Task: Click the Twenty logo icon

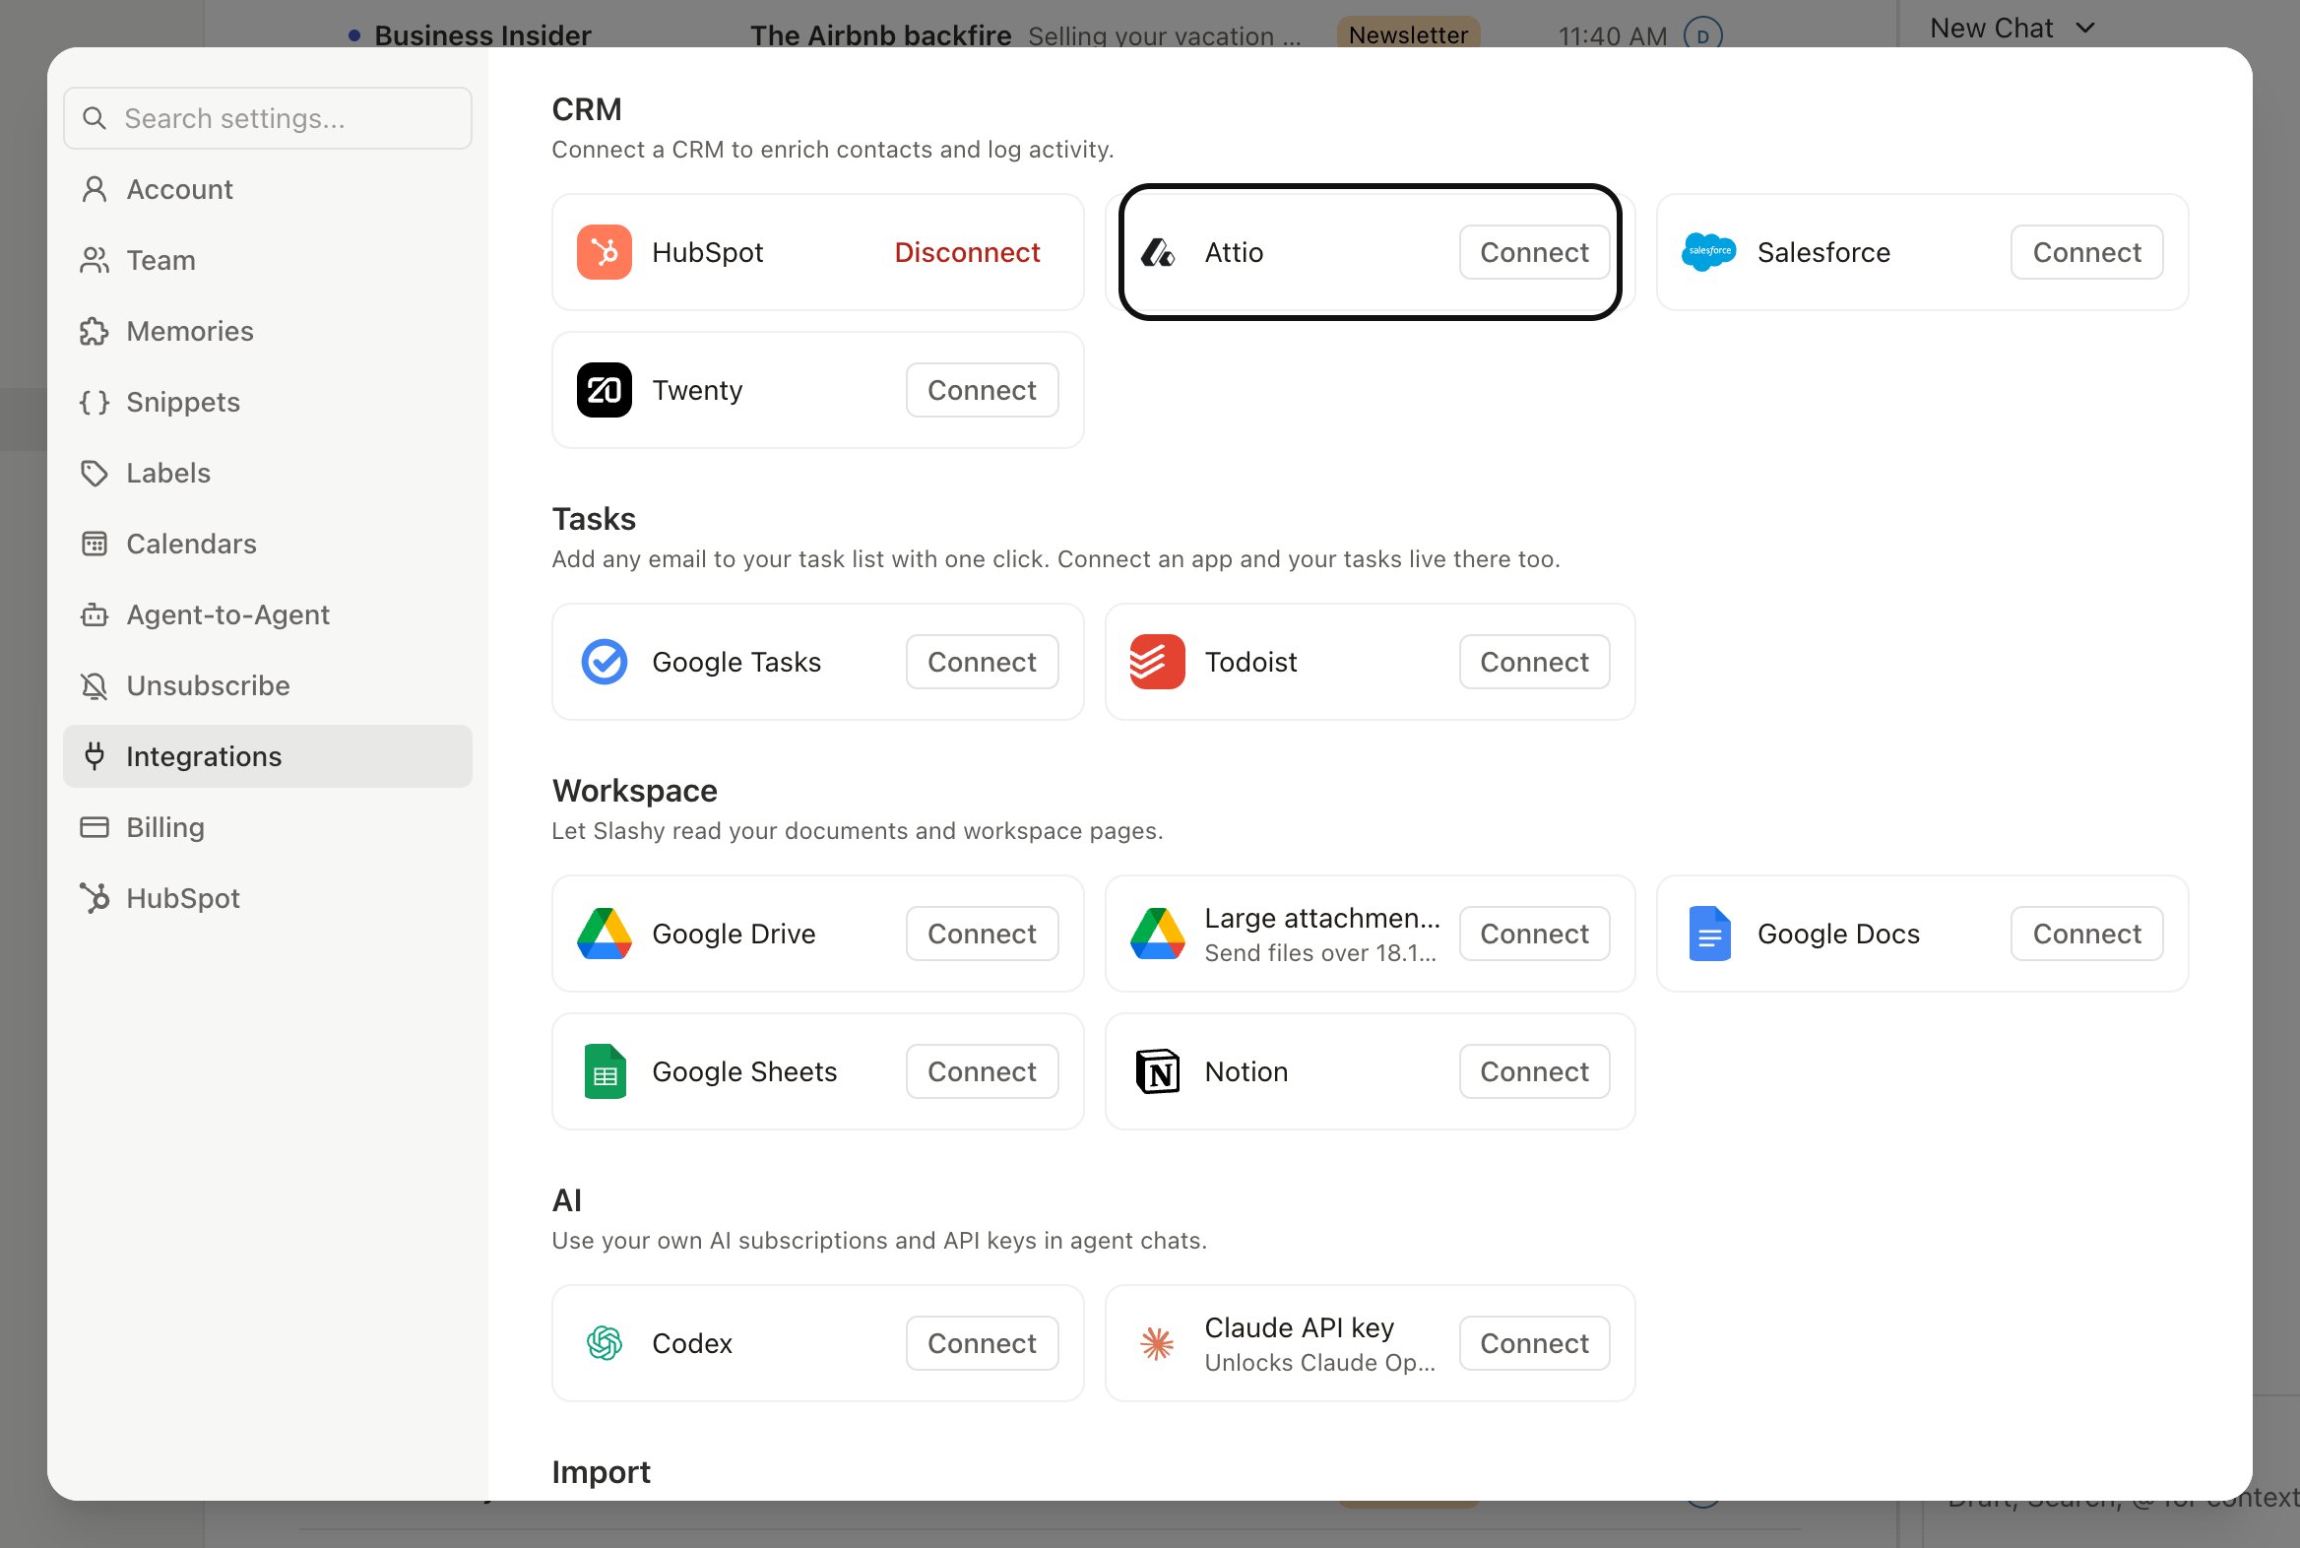Action: tap(605, 390)
